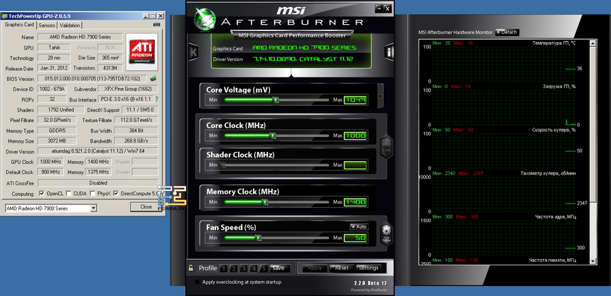Toggle the core and shader clock Link icon
The height and width of the screenshot is (296, 611).
386,147
